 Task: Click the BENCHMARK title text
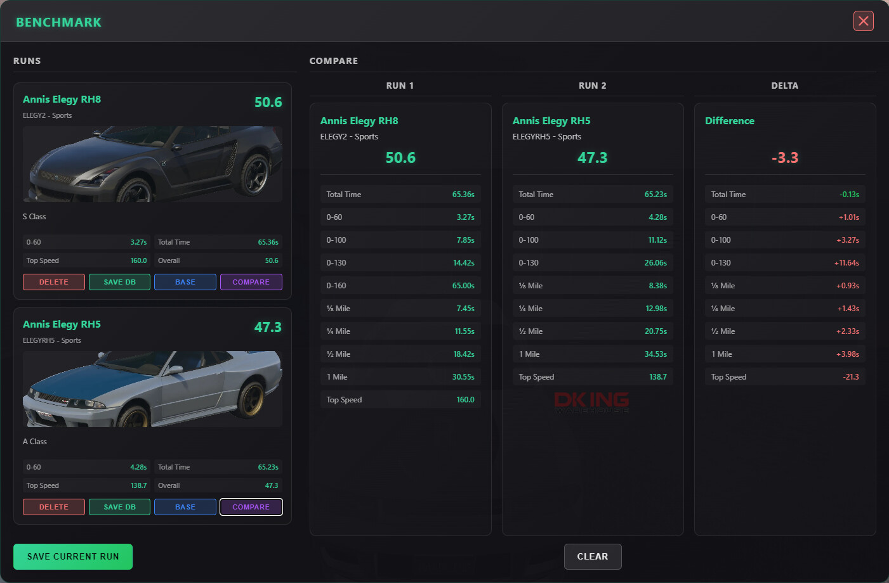coord(58,22)
